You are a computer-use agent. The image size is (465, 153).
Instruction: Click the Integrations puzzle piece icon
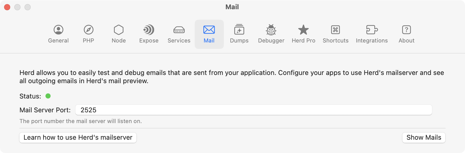click(372, 30)
